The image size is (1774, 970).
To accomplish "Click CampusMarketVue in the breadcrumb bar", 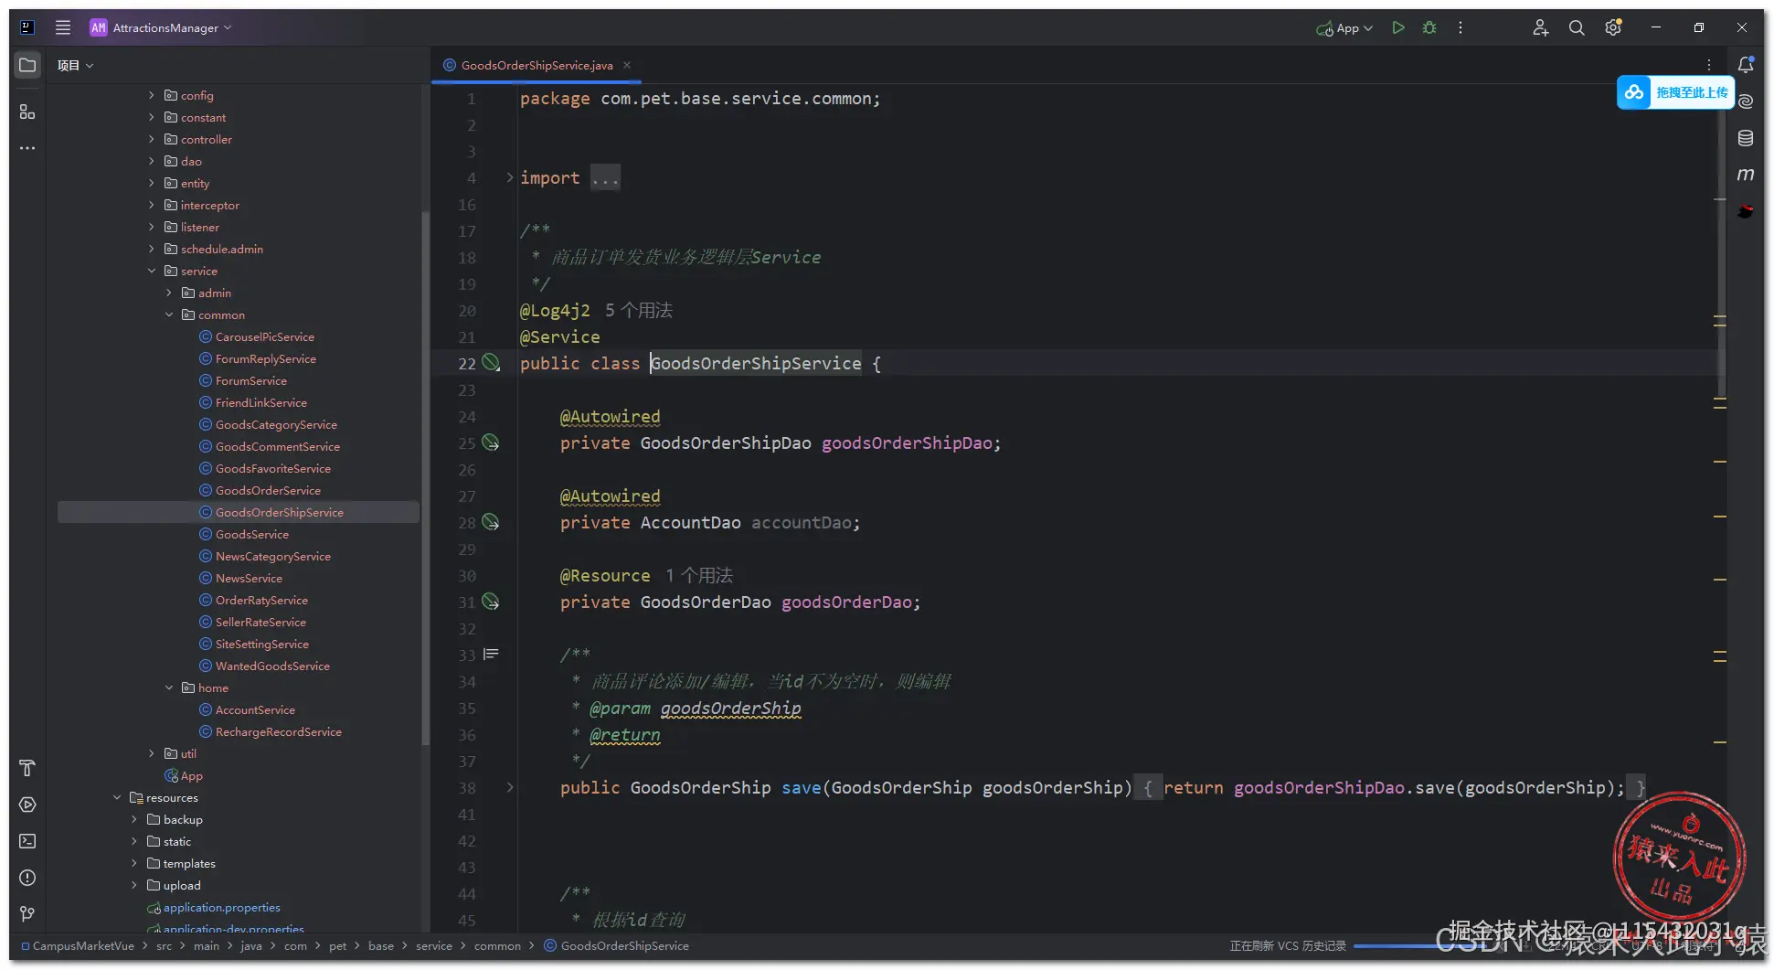I will click(x=83, y=945).
